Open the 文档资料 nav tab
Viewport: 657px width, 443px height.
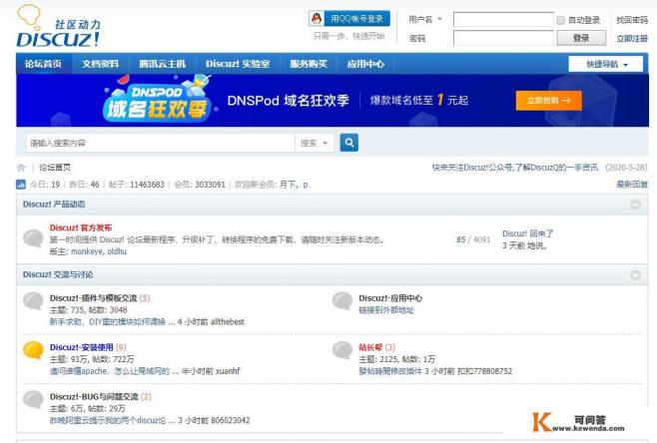point(101,64)
